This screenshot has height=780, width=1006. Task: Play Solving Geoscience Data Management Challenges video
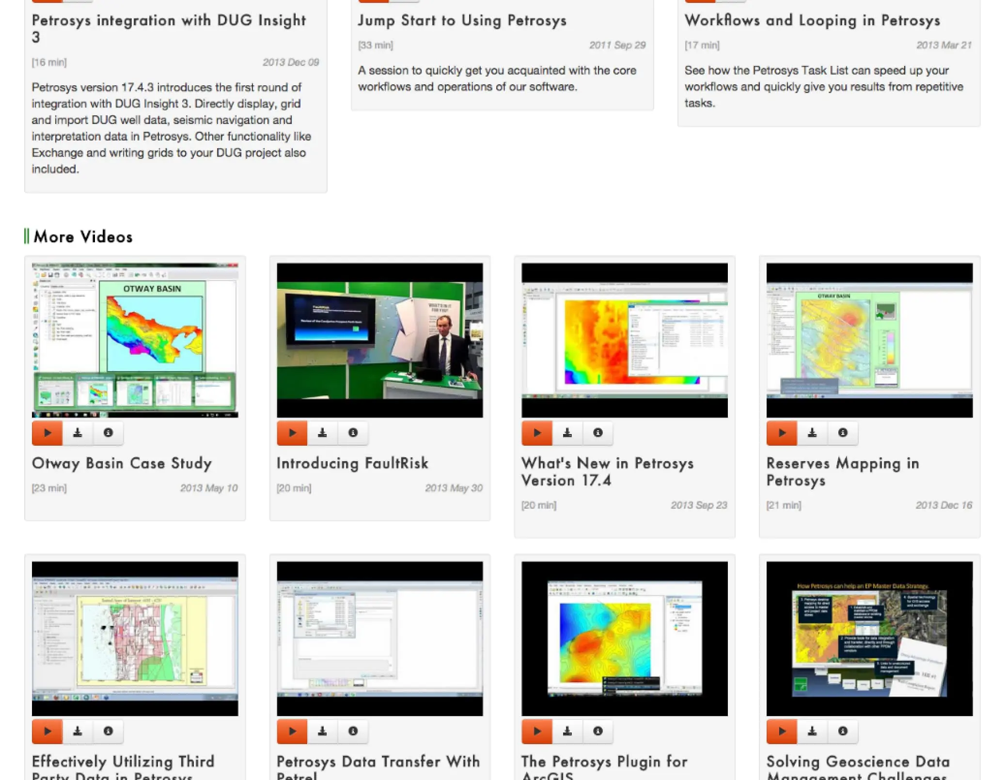pos(782,731)
